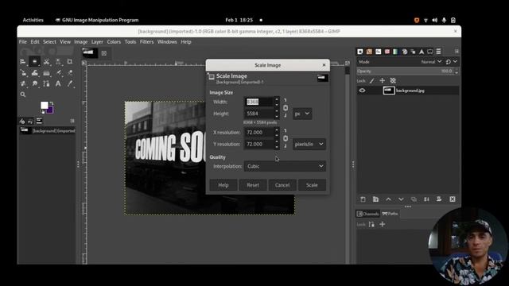Image resolution: width=509 pixels, height=286 pixels.
Task: Select background.jpg layer thumbnail
Action: [x=389, y=91]
